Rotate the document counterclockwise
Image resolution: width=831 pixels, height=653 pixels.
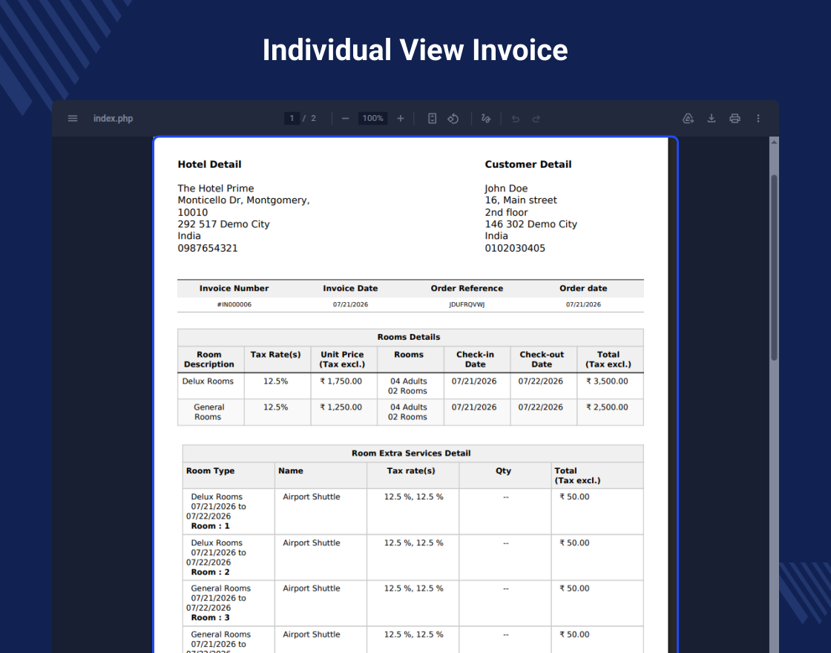[x=453, y=118]
